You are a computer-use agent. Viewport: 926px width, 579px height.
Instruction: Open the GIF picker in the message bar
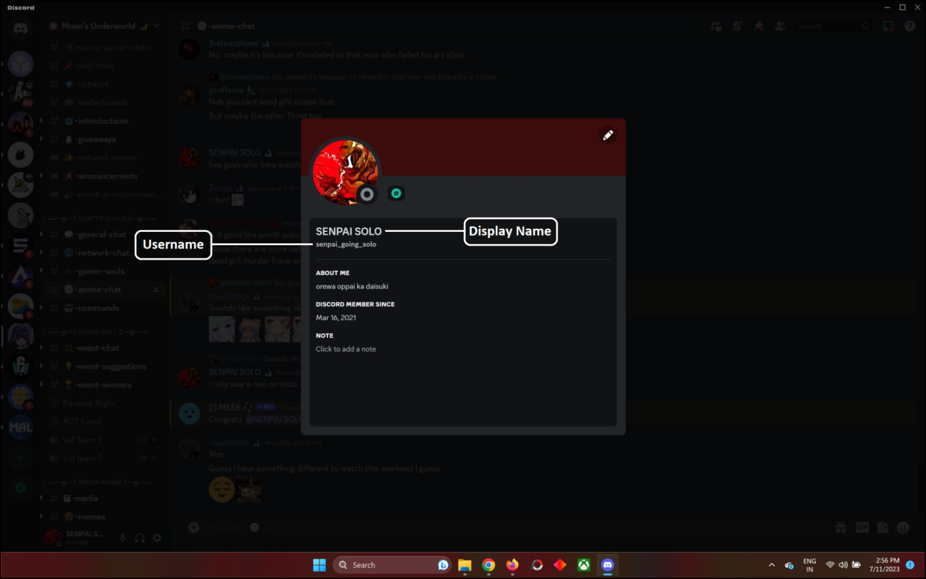coord(861,527)
